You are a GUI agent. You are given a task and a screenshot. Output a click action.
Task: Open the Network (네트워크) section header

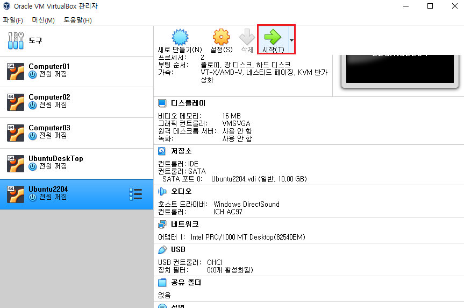click(x=184, y=225)
